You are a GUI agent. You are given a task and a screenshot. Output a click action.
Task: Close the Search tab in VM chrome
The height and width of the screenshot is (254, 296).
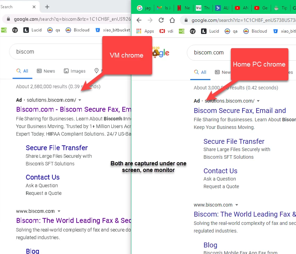[34, 7]
